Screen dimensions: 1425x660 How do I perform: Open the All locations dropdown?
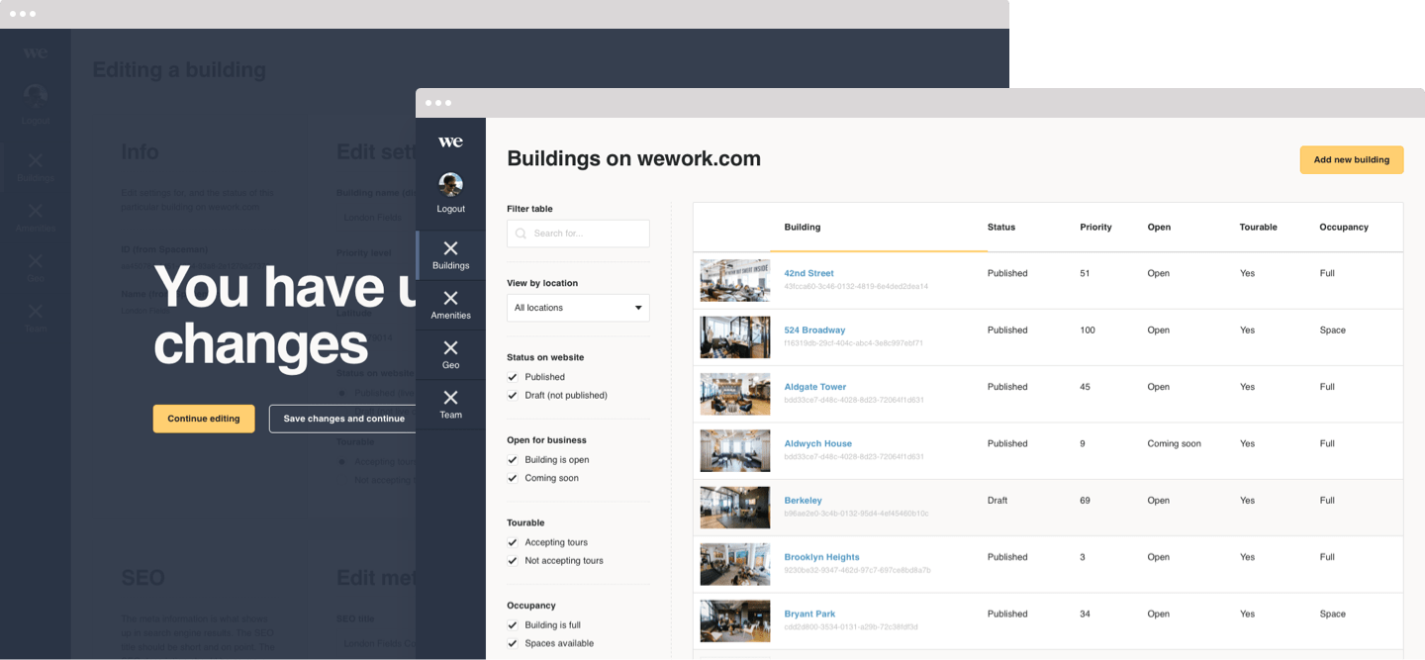click(x=578, y=308)
